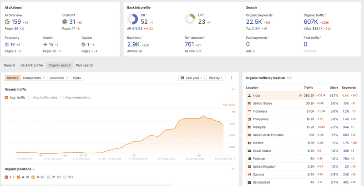Click the DR donut chart
The height and width of the screenshot is (186, 364).
coord(132,19)
